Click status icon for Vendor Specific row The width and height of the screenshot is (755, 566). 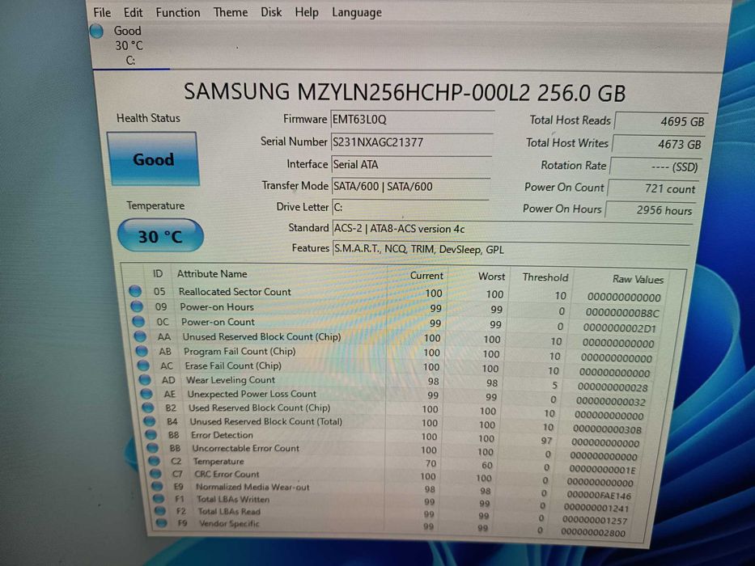(161, 522)
